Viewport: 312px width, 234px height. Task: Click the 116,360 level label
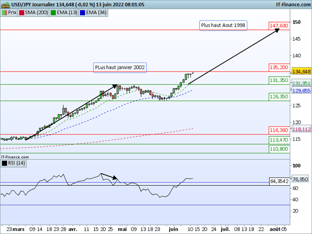[x=279, y=130]
